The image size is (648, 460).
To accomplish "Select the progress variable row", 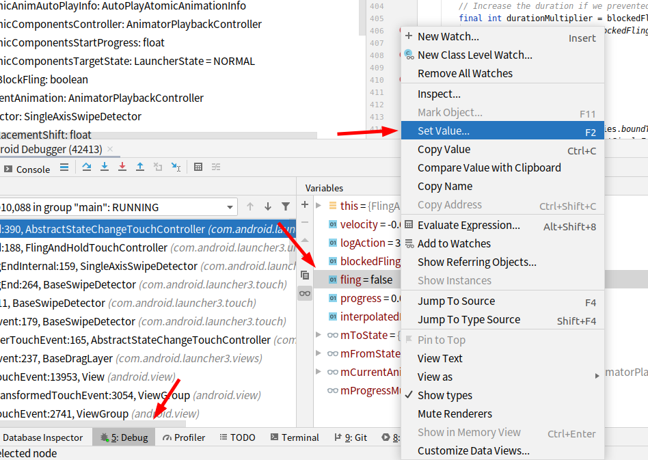I will tap(357, 299).
